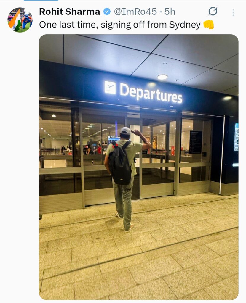The width and height of the screenshot is (246, 303).
Task: Click the black backpack in the photo
Action: (x=120, y=163)
